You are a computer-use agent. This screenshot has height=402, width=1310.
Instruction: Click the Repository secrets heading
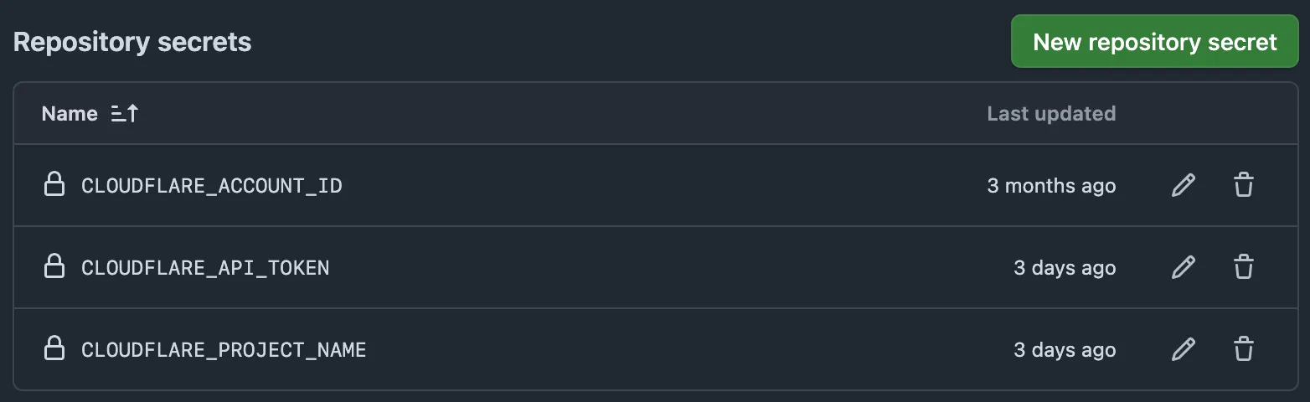pos(132,42)
